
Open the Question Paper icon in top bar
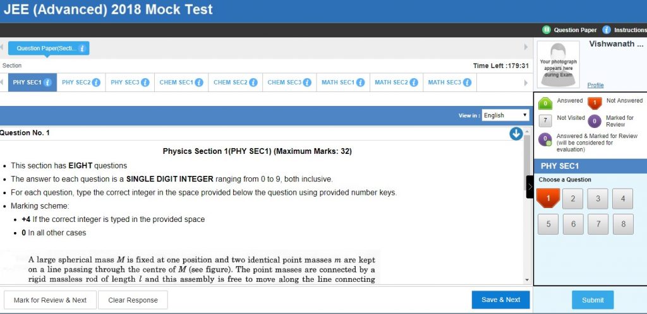click(x=547, y=30)
